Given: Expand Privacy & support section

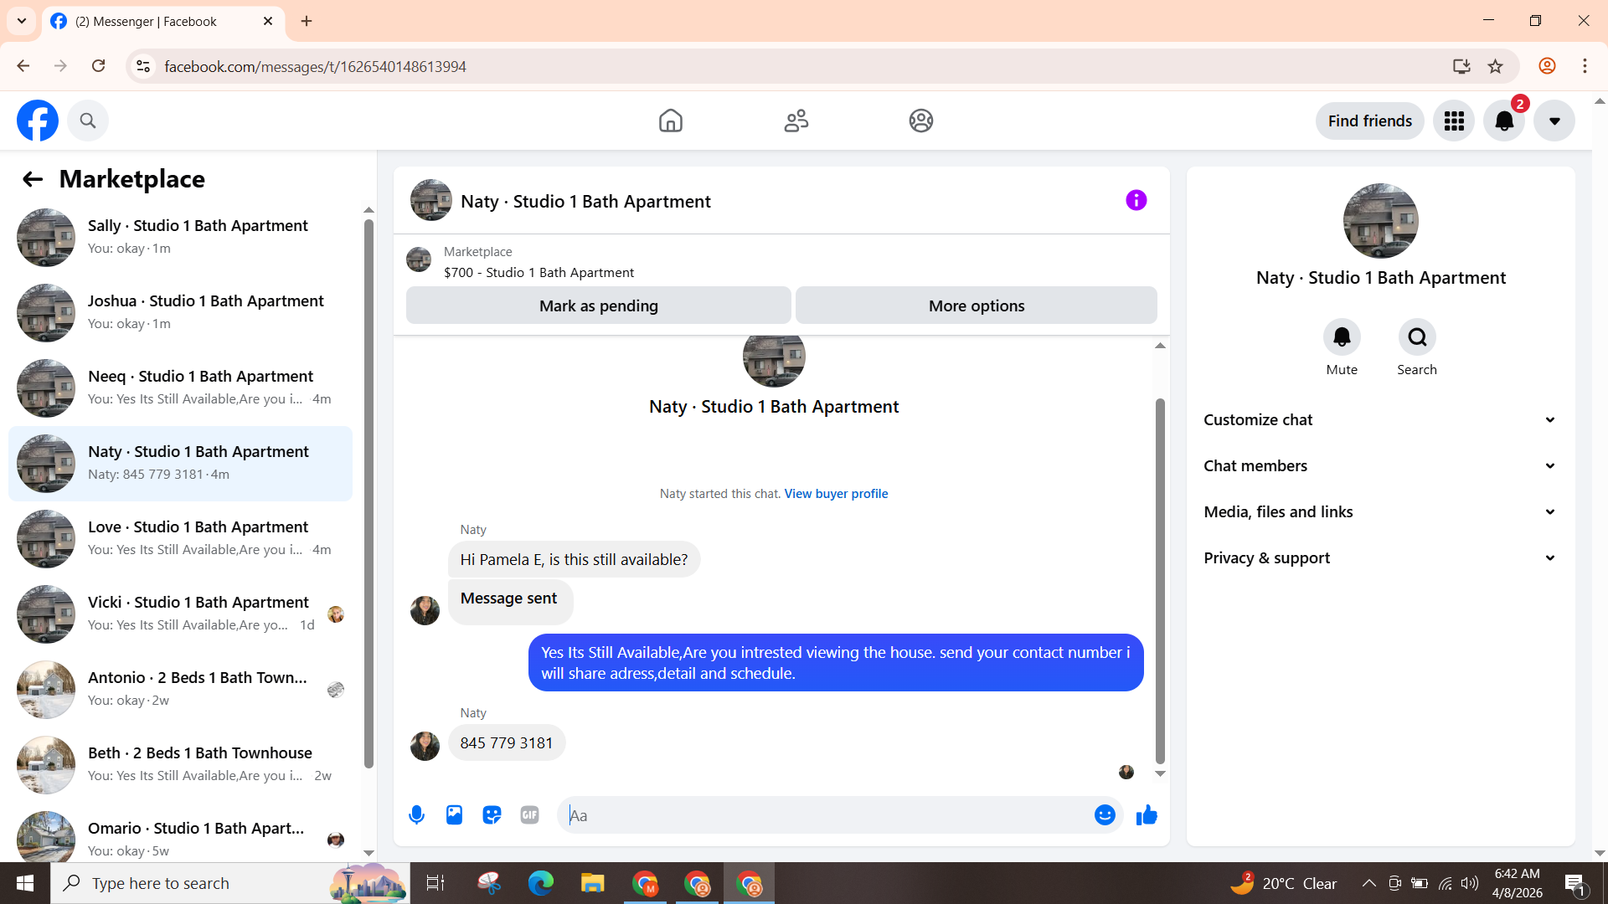Looking at the screenshot, I should click(x=1380, y=557).
